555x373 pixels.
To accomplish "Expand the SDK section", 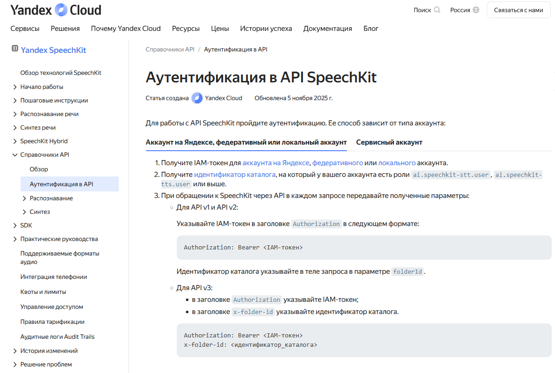I will (x=15, y=226).
